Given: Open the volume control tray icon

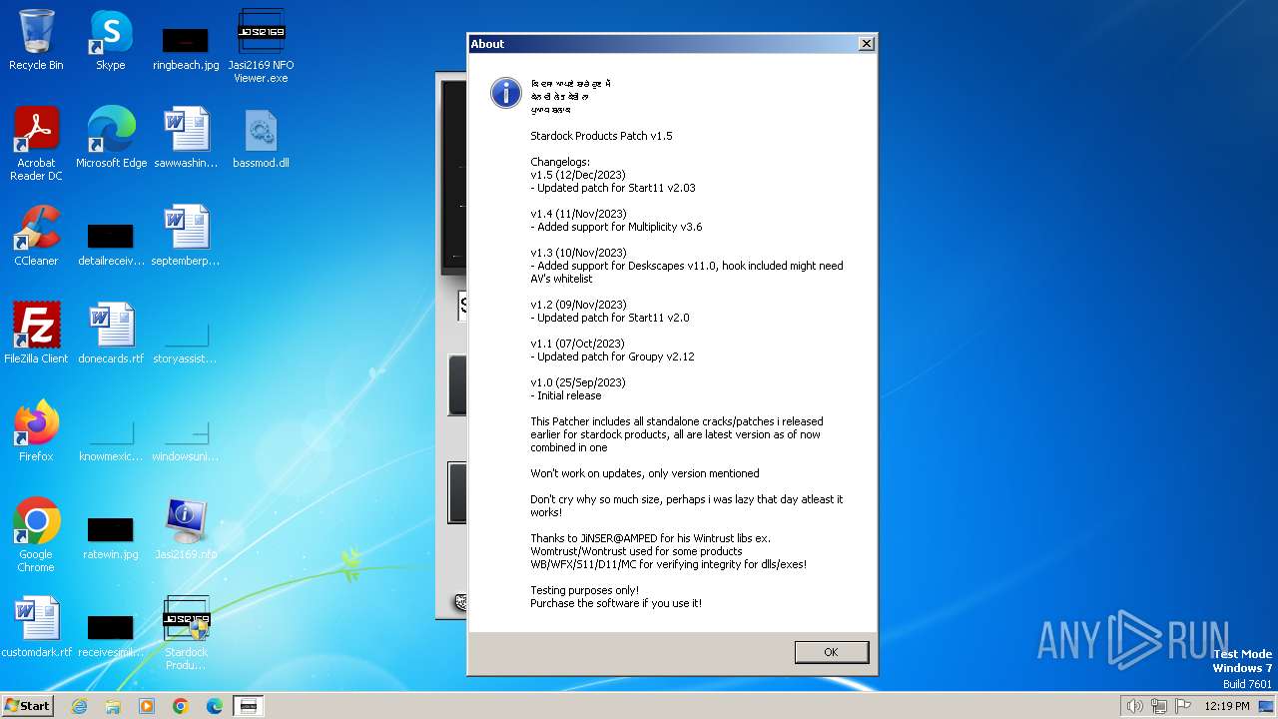Looking at the screenshot, I should (1134, 706).
